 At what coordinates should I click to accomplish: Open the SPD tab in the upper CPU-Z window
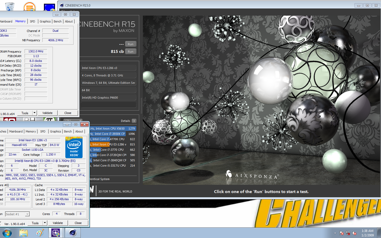pyautogui.click(x=33, y=21)
